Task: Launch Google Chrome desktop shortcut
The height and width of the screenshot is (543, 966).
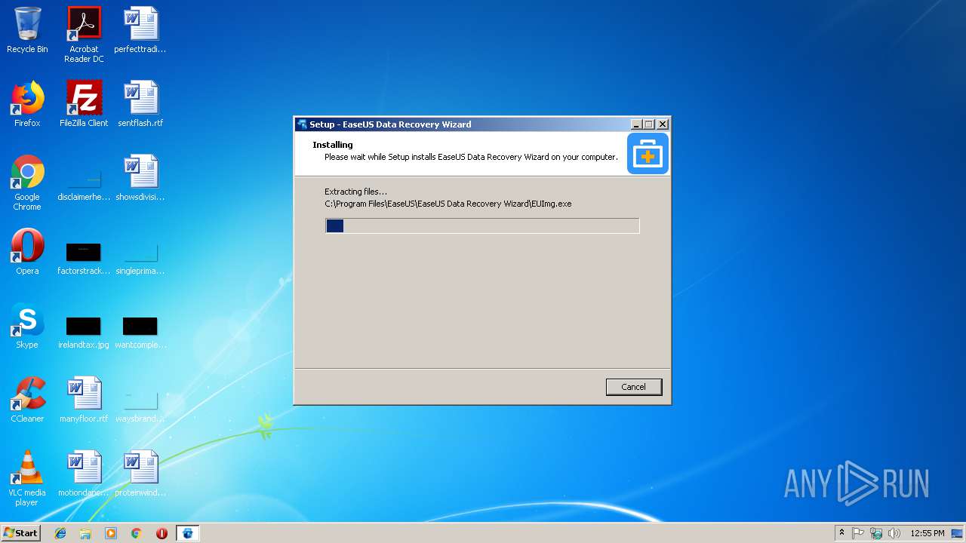Action: pyautogui.click(x=27, y=183)
